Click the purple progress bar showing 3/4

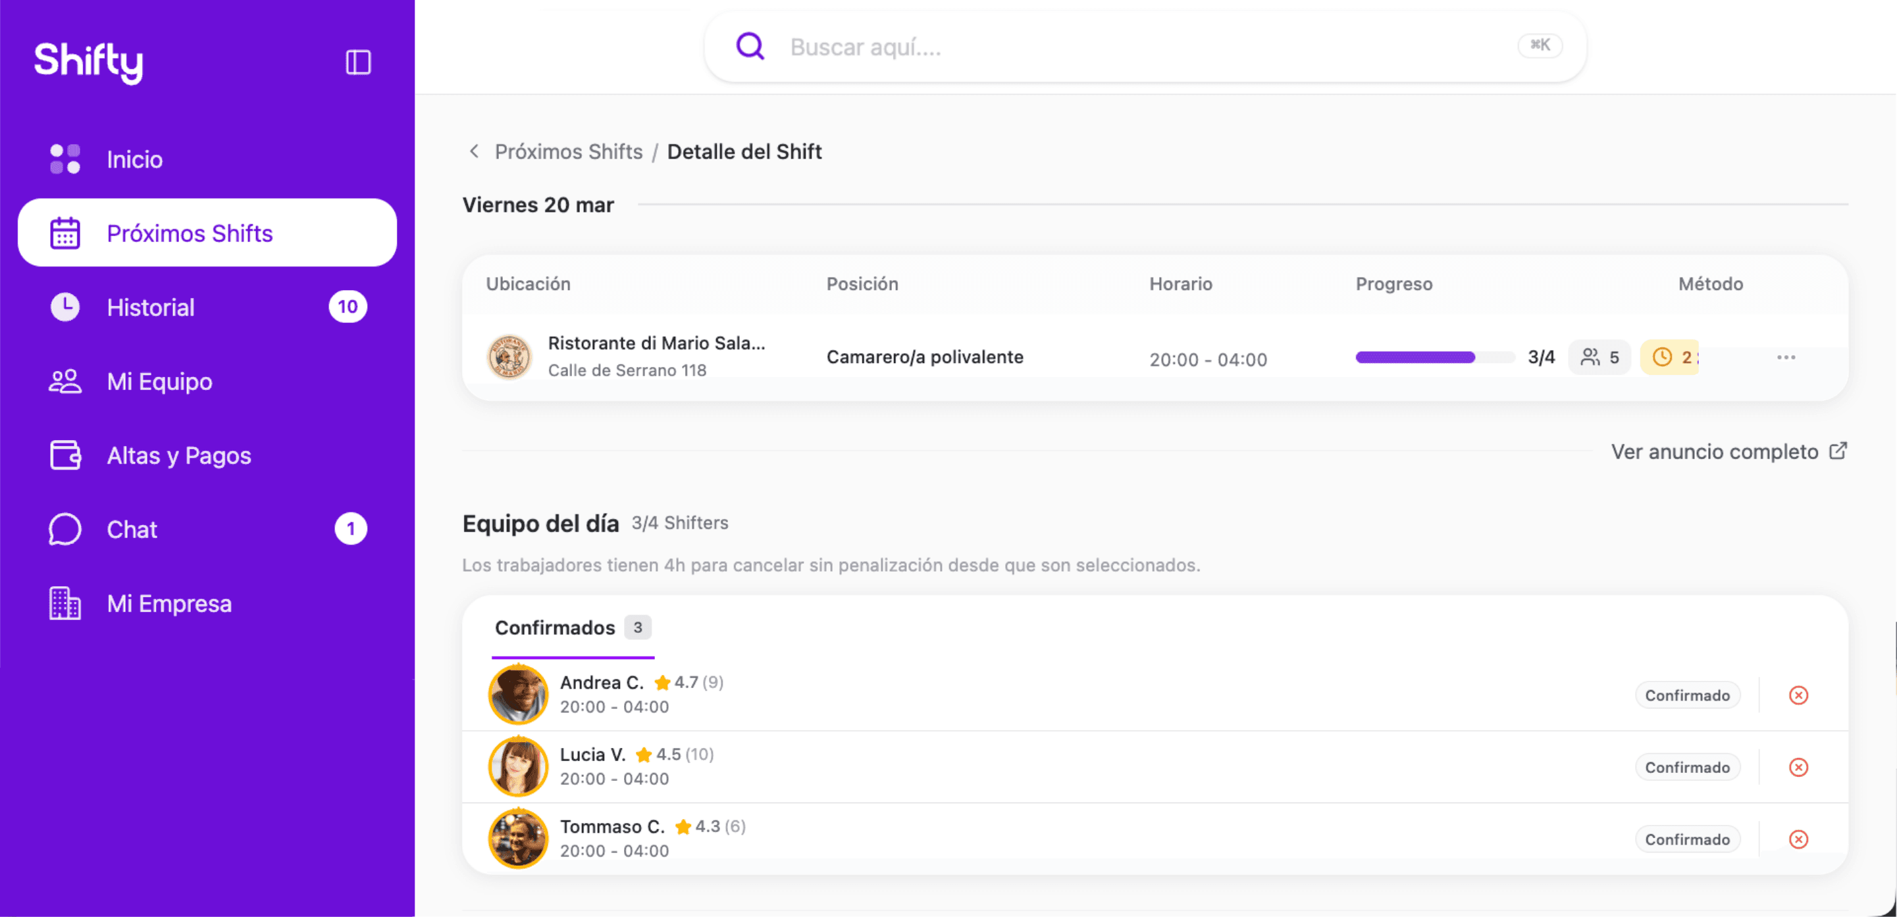[x=1432, y=357]
